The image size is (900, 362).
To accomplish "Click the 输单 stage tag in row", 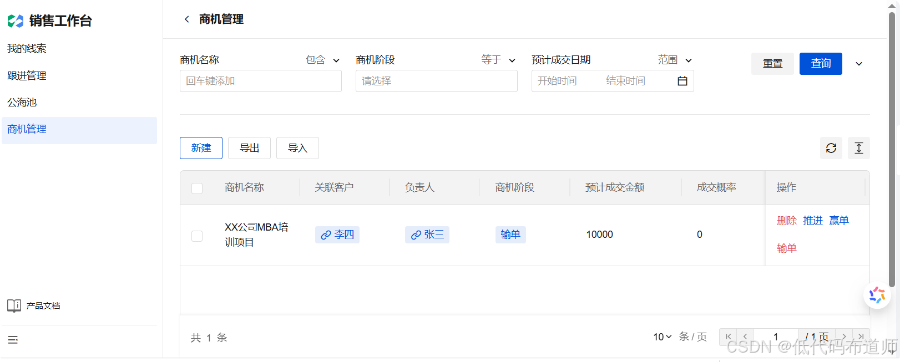I will pyautogui.click(x=510, y=234).
